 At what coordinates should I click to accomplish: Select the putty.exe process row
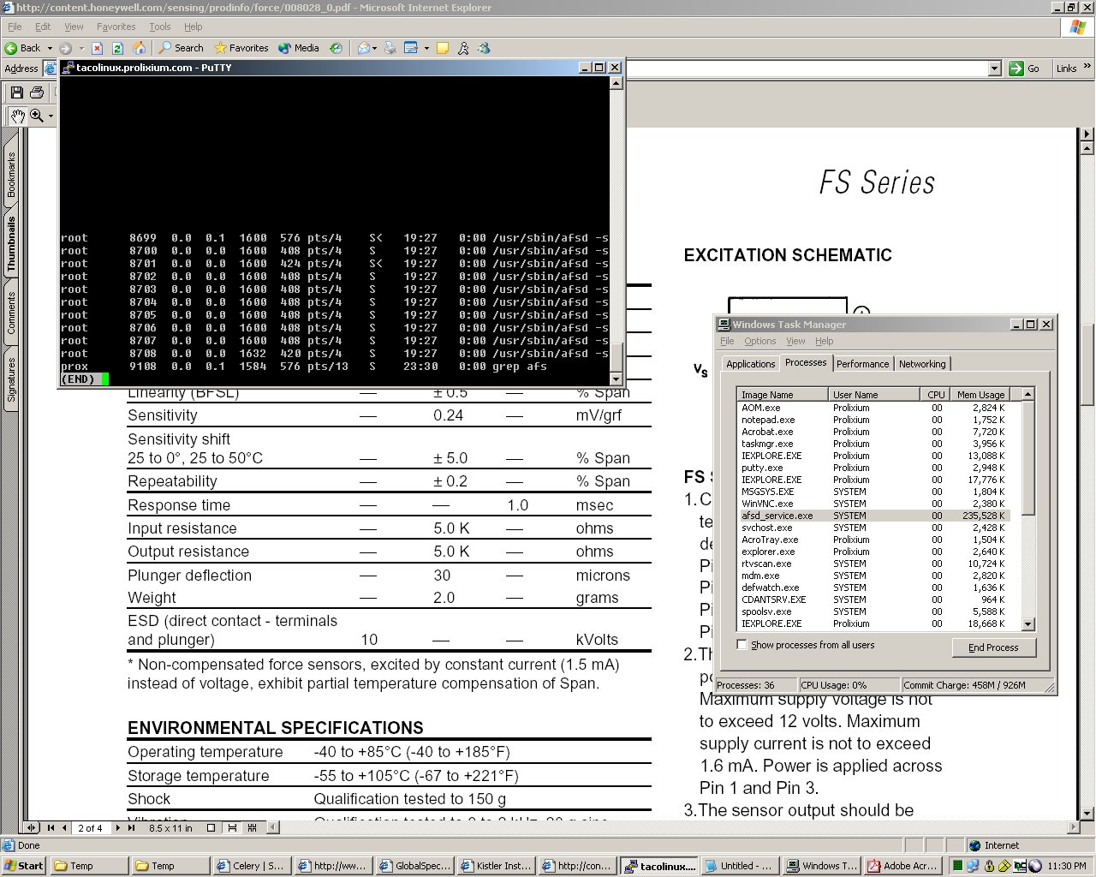coord(874,468)
